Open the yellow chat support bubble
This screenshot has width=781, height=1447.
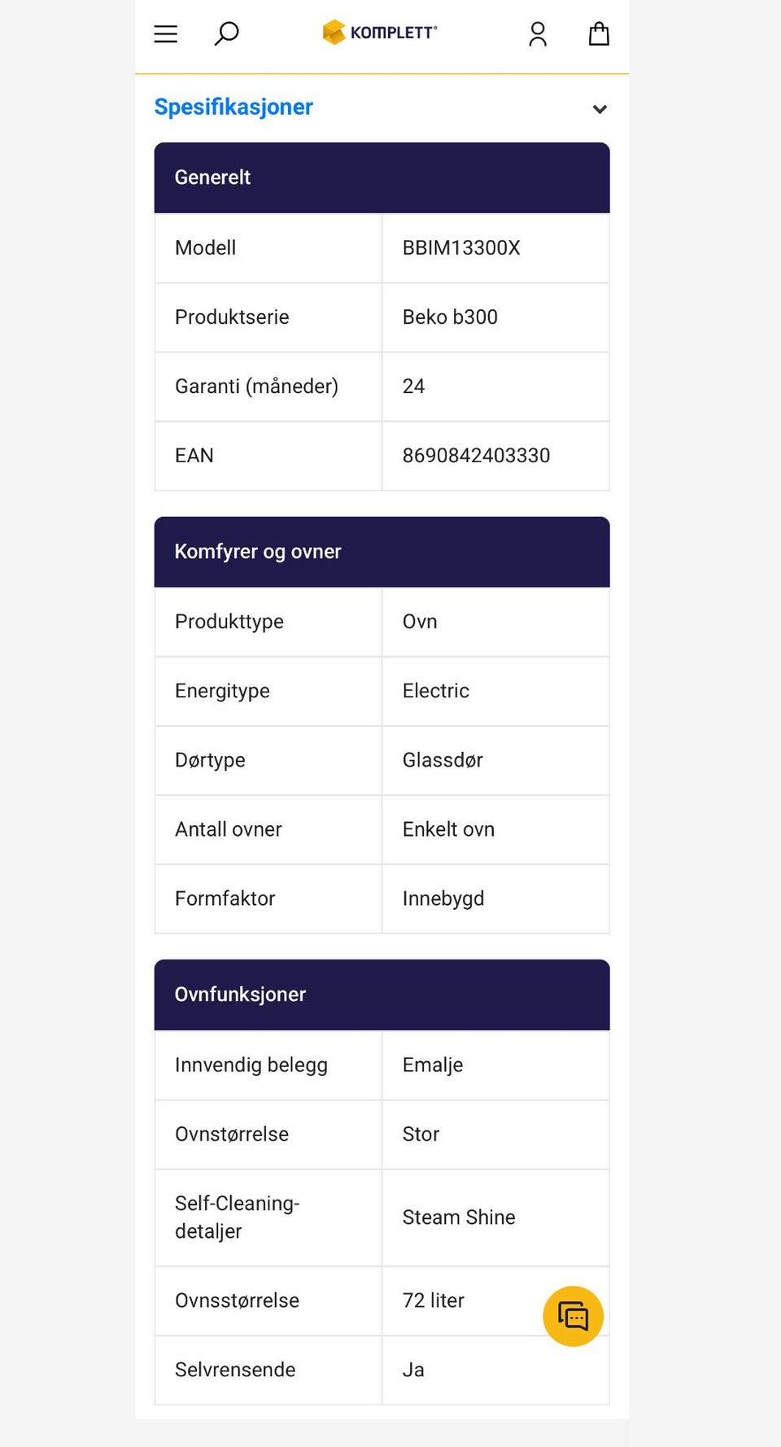tap(573, 1316)
